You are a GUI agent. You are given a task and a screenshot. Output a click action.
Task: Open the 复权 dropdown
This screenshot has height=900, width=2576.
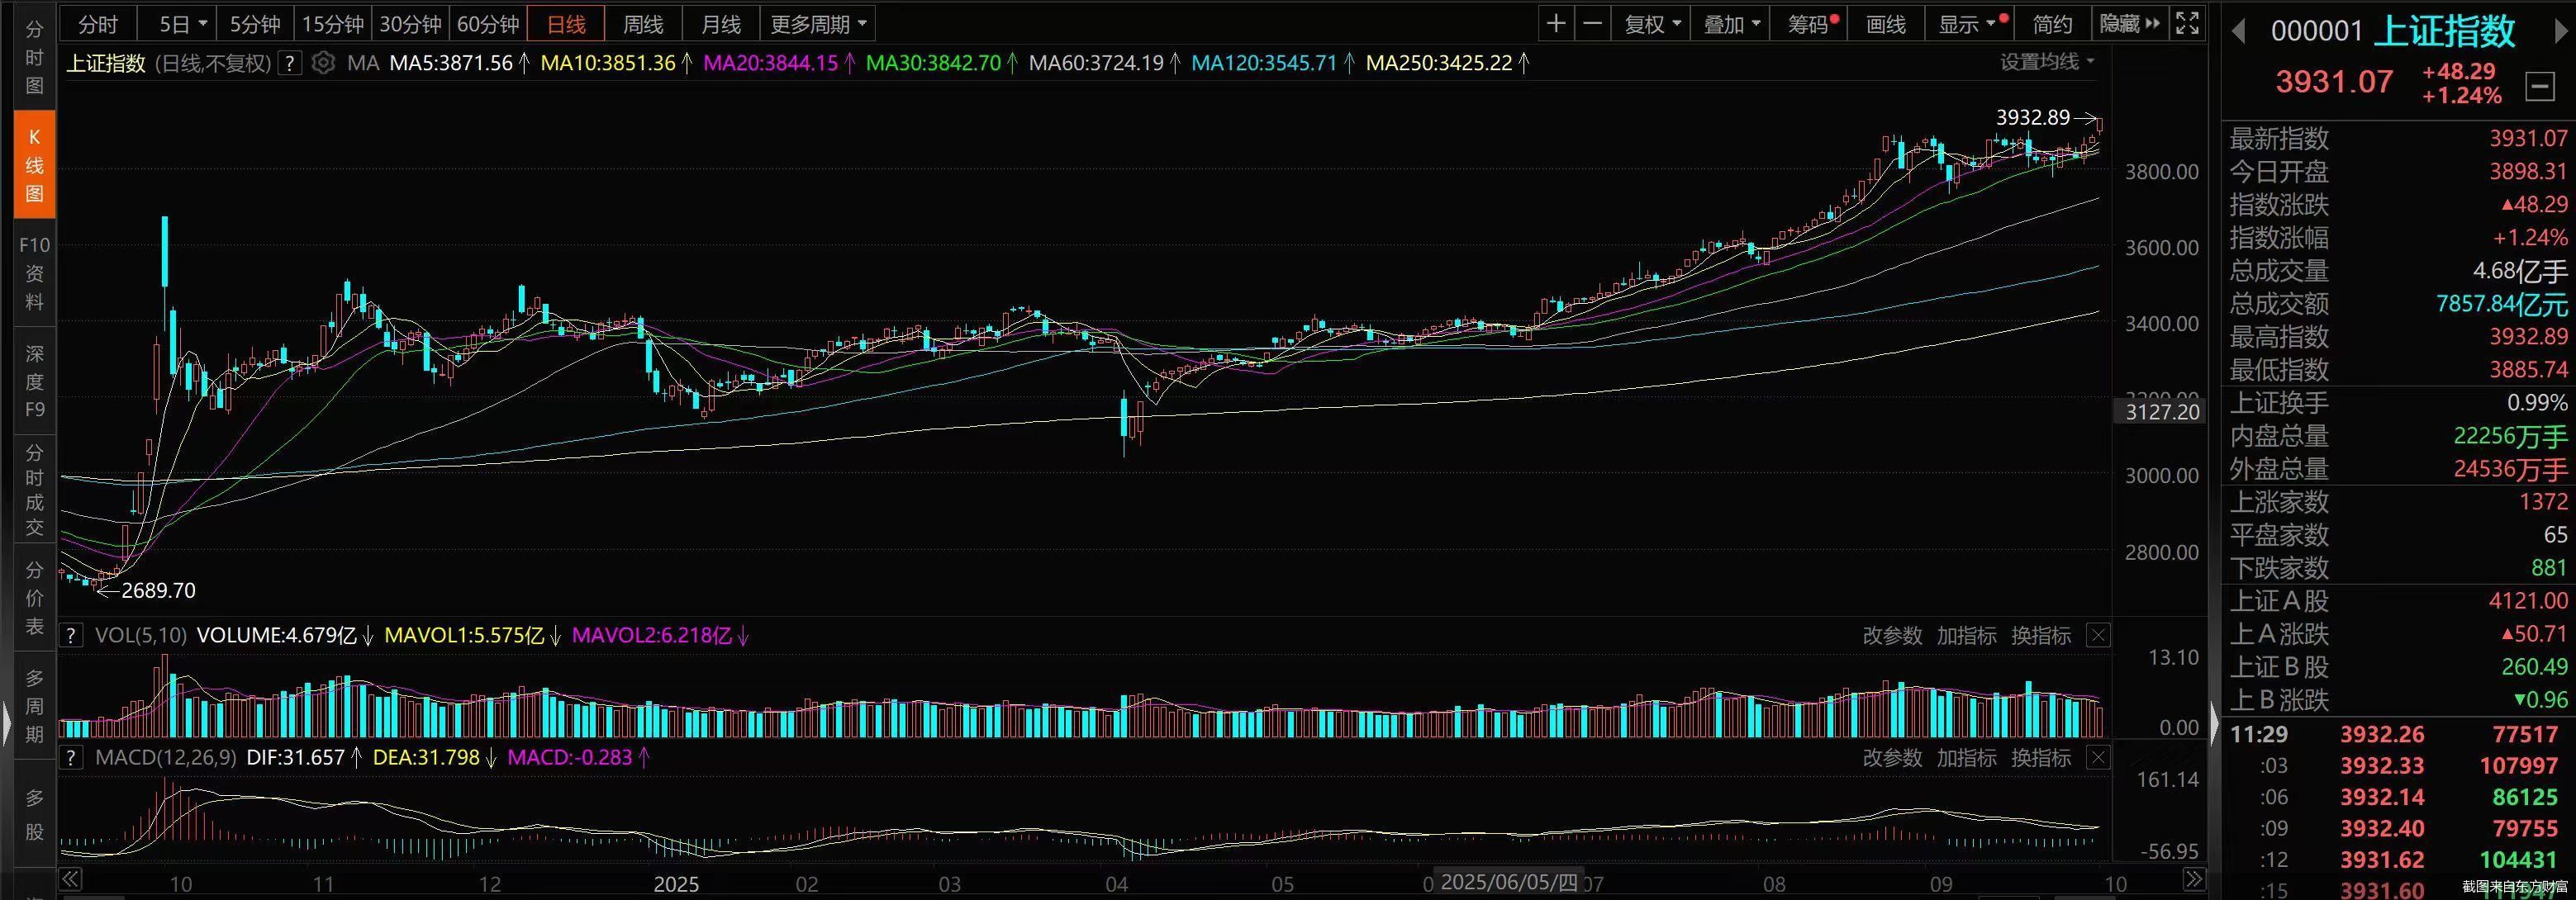[x=1652, y=24]
